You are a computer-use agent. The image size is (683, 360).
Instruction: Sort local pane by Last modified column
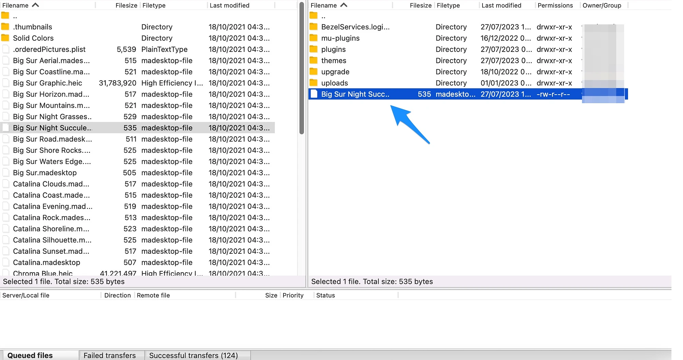[241, 5]
